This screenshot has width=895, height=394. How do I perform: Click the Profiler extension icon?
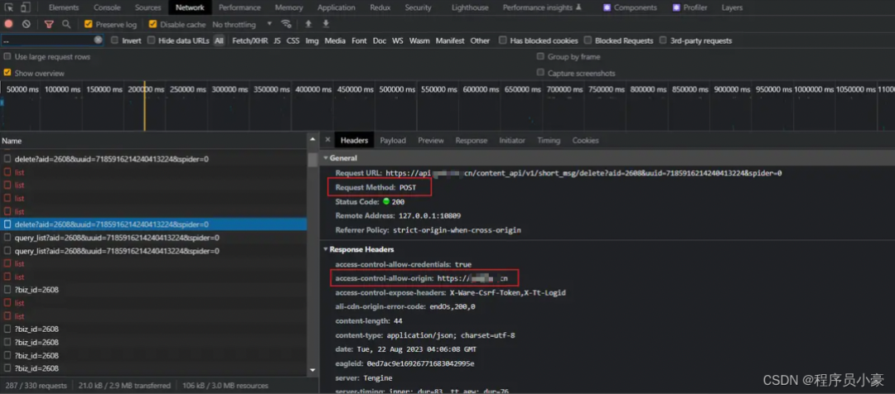pos(676,7)
